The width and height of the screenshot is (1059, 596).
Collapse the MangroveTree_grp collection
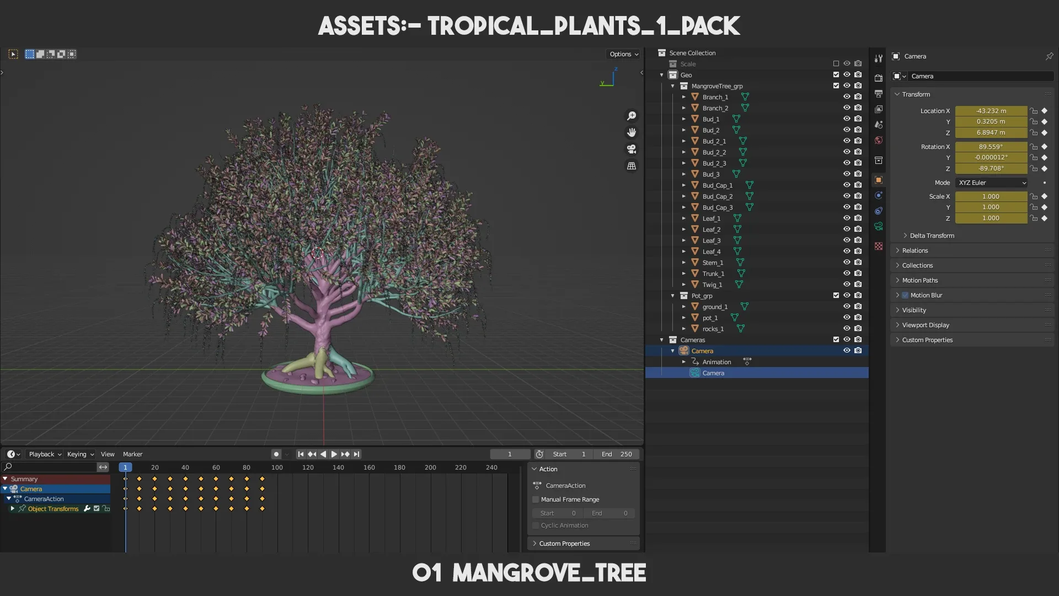tap(673, 86)
